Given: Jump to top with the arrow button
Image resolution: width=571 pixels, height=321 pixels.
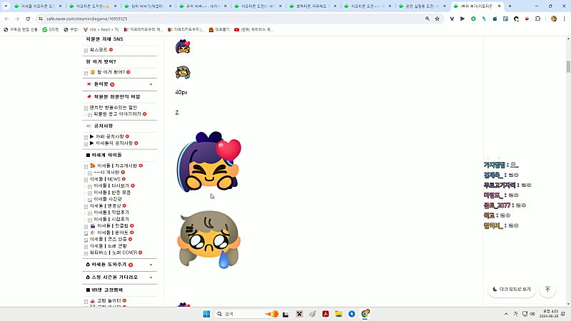Looking at the screenshot, I should coord(547,290).
